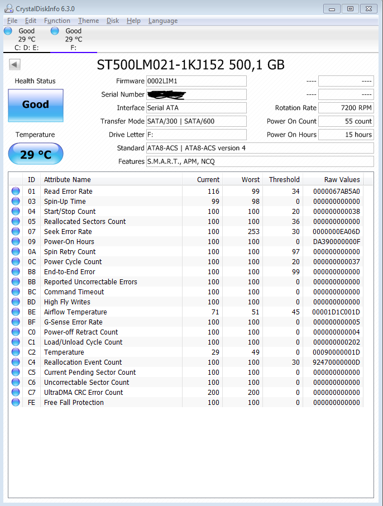Click status orb for Power Cycle Count
The image size is (383, 506).
click(16, 261)
